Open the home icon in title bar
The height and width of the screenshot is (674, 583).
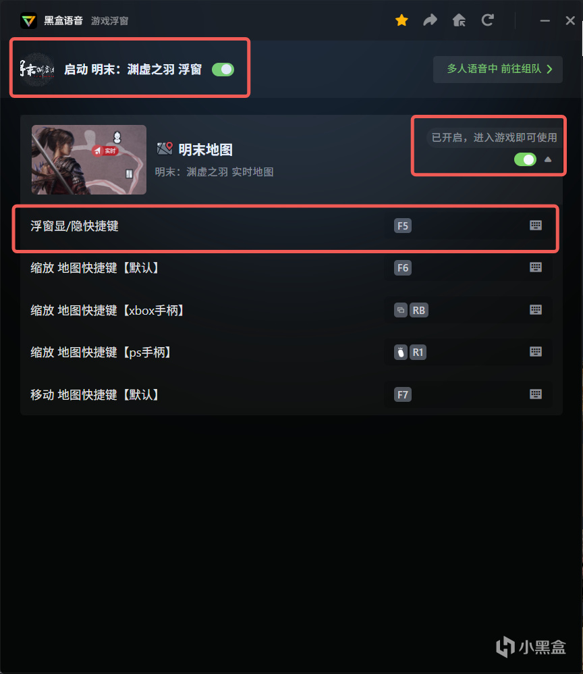(459, 20)
